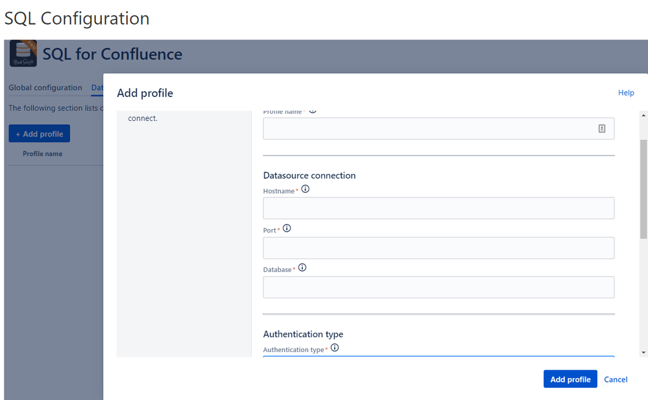This screenshot has width=648, height=400.
Task: Open the Authentication type dropdown
Action: point(438,356)
